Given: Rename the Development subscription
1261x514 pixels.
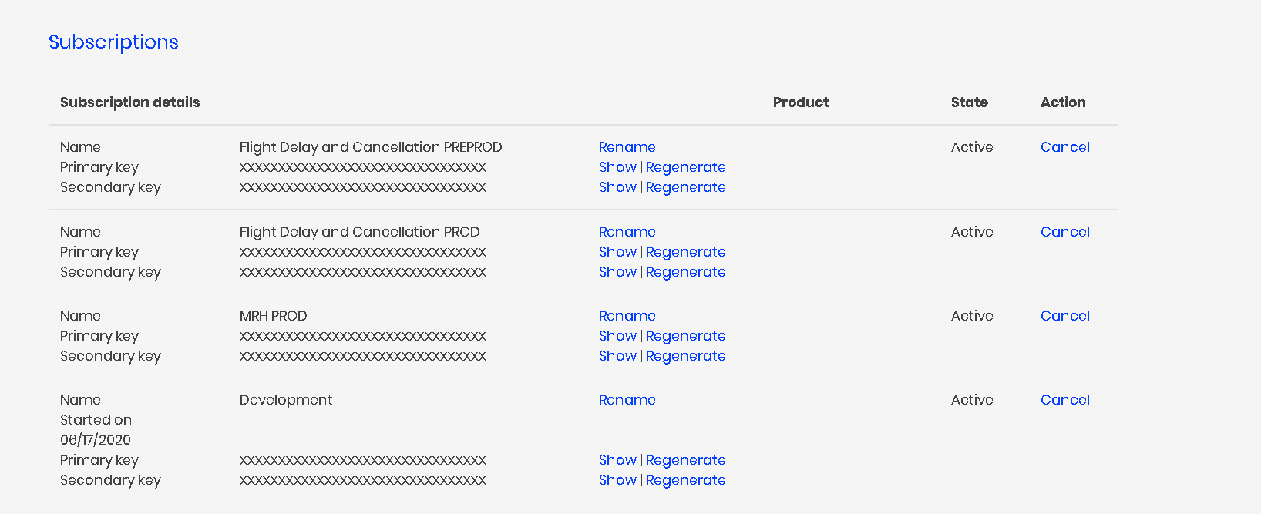Looking at the screenshot, I should 627,400.
